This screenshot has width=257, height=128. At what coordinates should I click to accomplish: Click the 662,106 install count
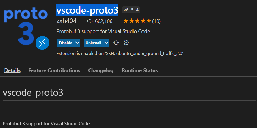click(104, 21)
